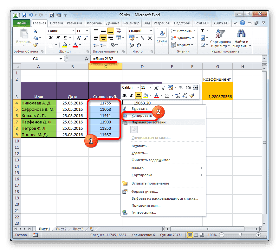This screenshot has width=279, height=251.
Task: Toggle underline formatting
Action: tap(65, 38)
